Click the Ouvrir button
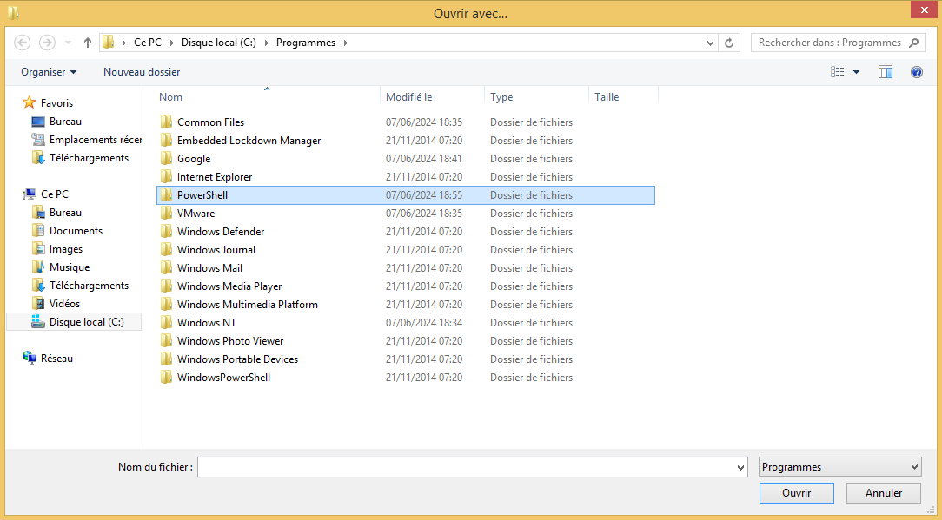The height and width of the screenshot is (520, 942). click(x=796, y=493)
